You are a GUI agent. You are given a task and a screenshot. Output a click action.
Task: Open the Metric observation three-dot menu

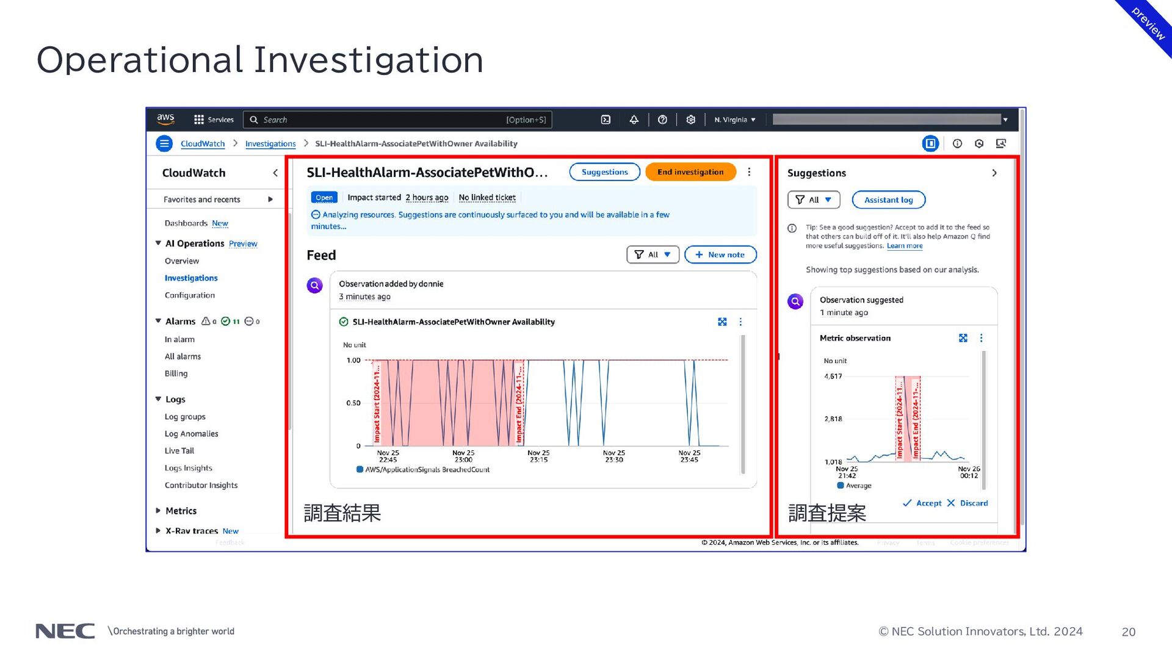point(981,338)
